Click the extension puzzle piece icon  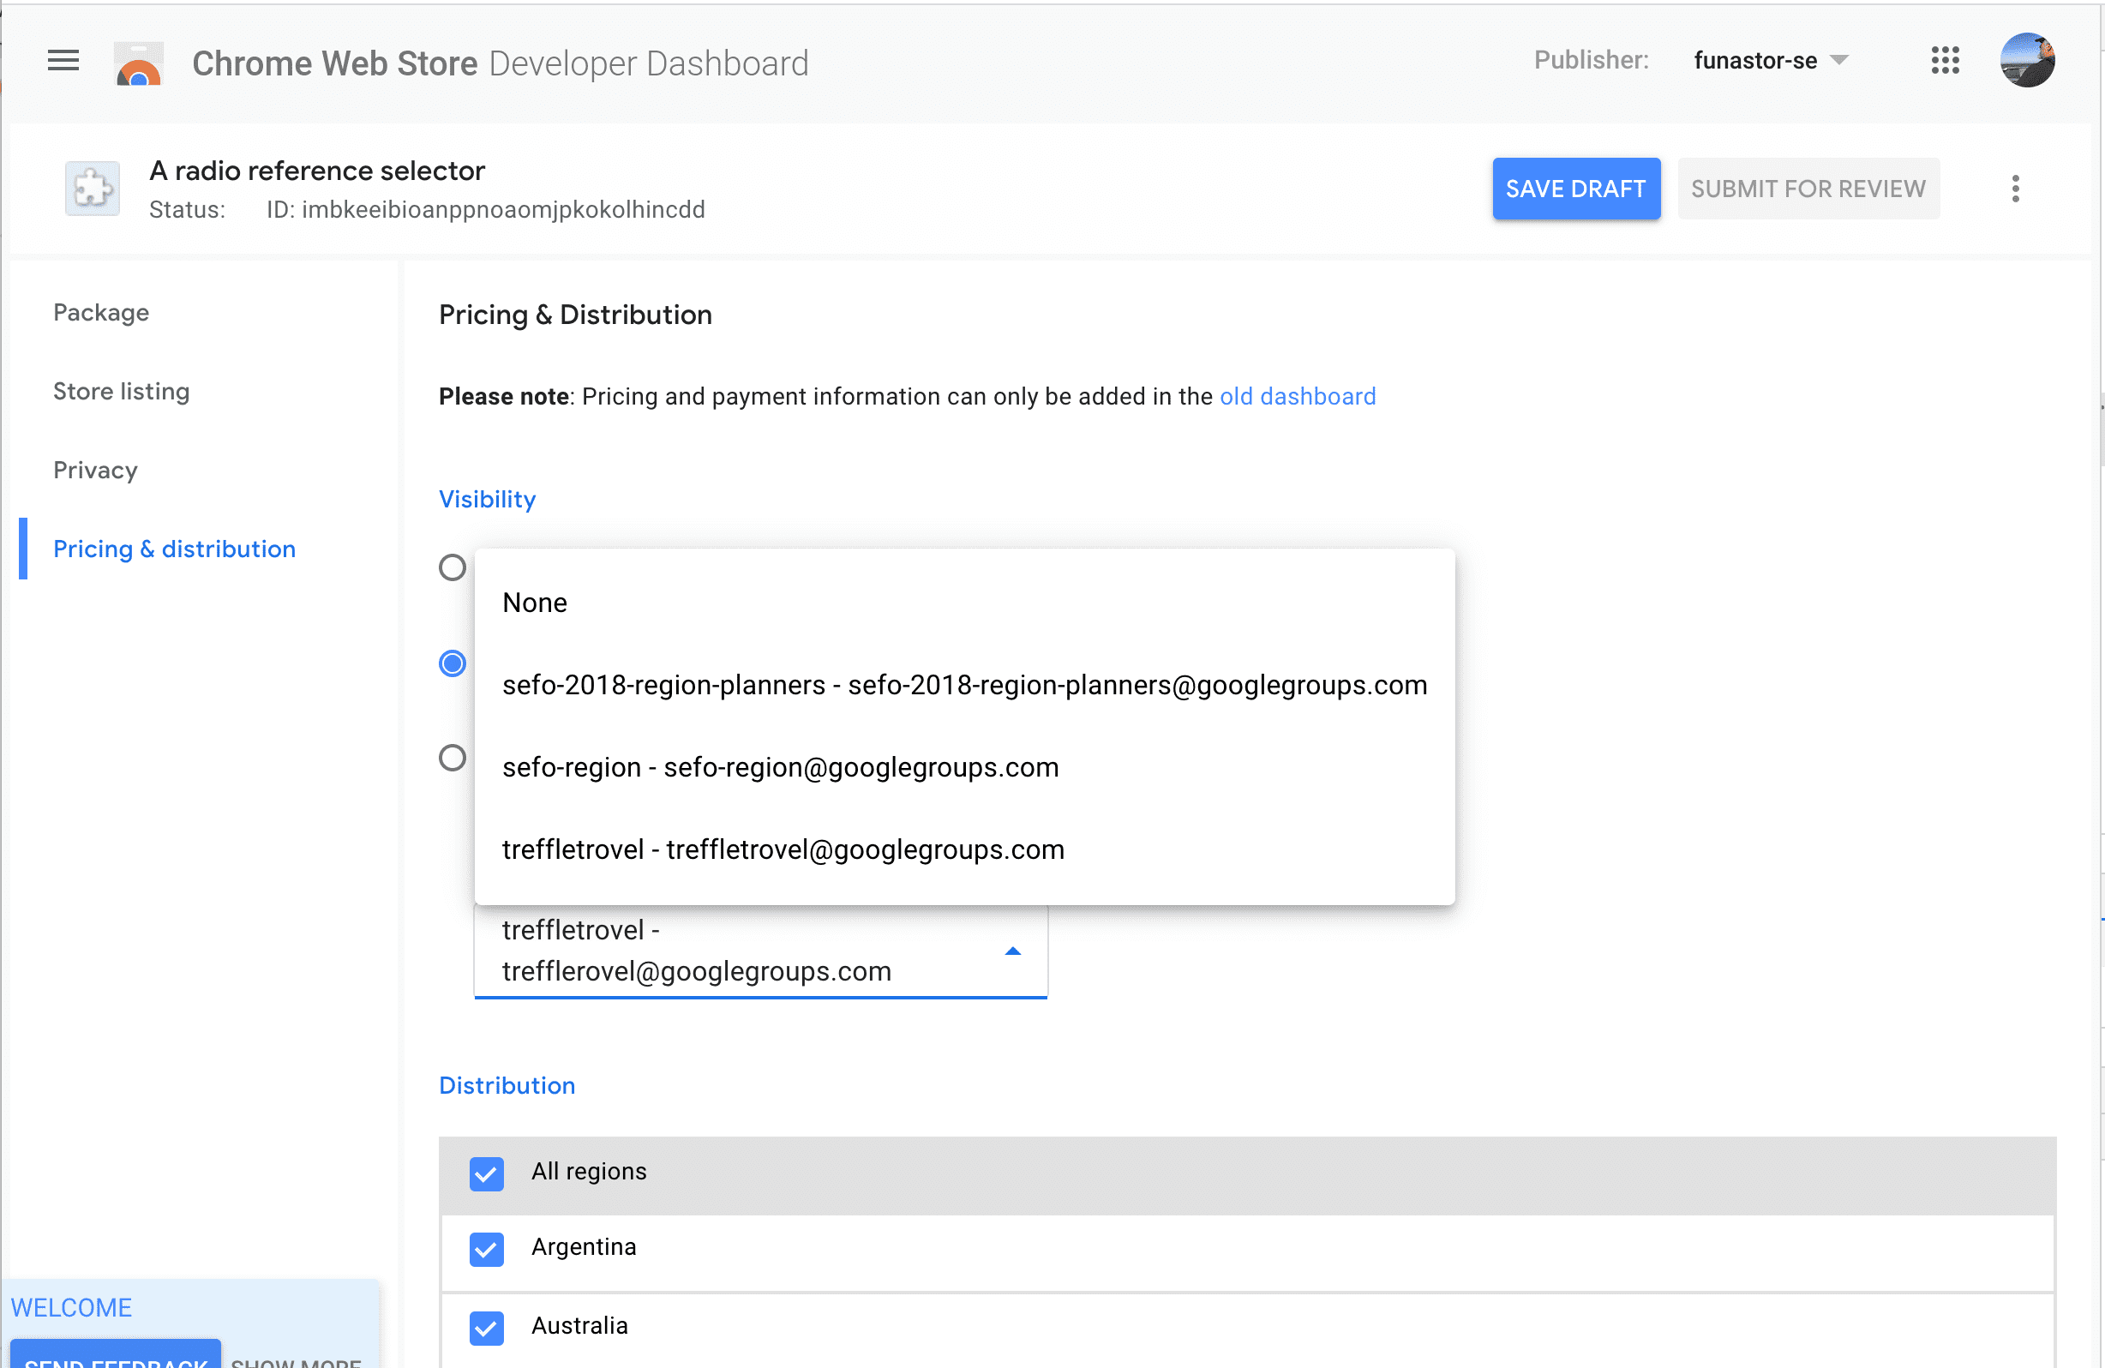coord(92,189)
